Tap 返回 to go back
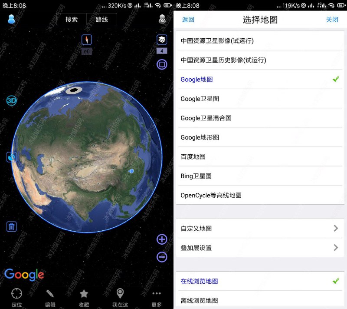The width and height of the screenshot is (347, 309). click(188, 20)
